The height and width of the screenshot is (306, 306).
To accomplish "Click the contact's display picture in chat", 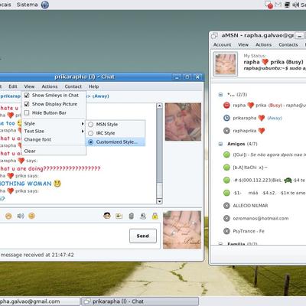I will pyautogui.click(x=183, y=122).
